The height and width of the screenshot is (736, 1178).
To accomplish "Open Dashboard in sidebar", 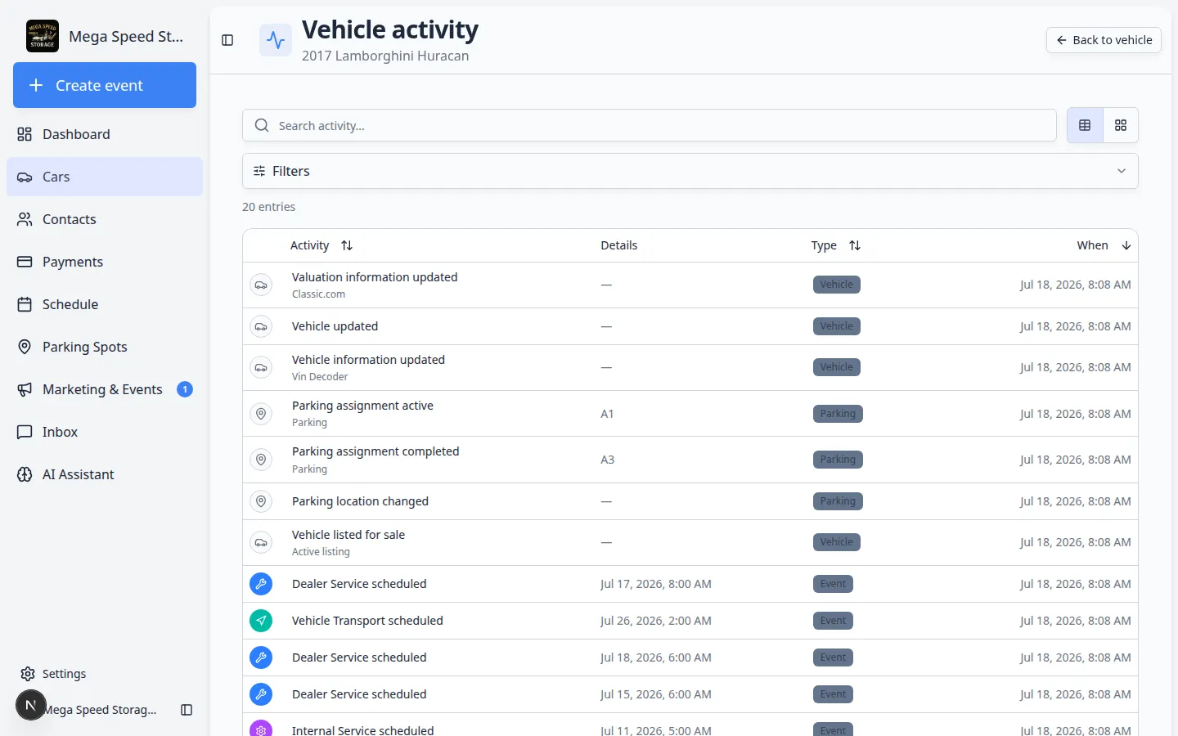I will pyautogui.click(x=105, y=134).
